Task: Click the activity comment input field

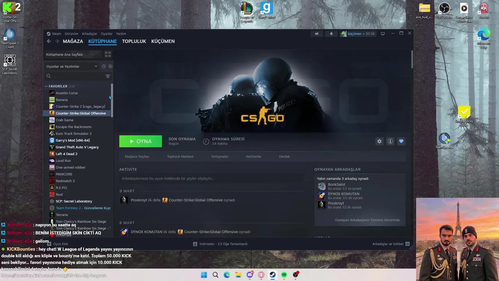Action: click(211, 178)
